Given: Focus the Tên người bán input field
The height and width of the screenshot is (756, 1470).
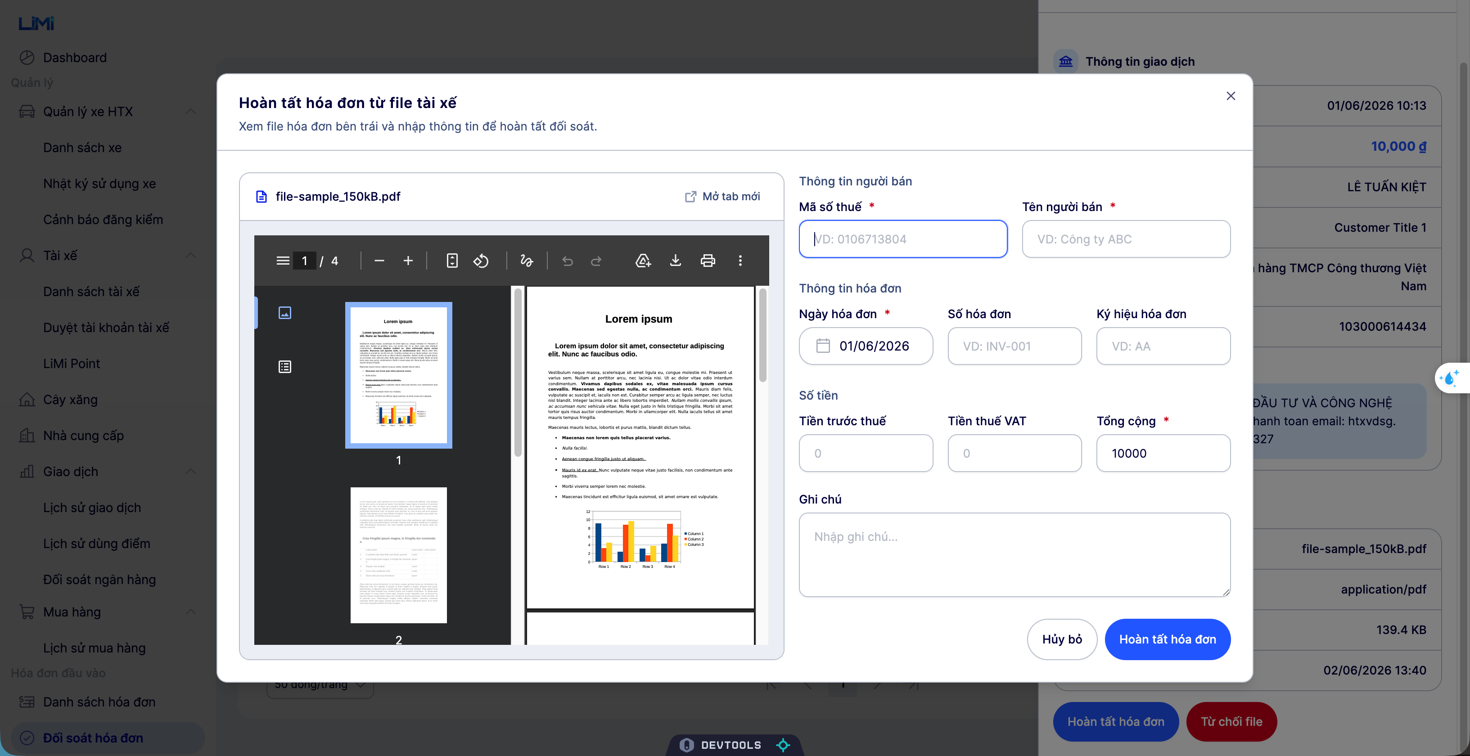Looking at the screenshot, I should [x=1126, y=239].
